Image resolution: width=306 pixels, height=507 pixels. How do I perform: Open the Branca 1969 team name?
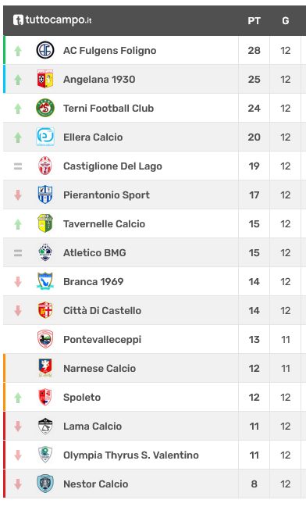click(94, 282)
